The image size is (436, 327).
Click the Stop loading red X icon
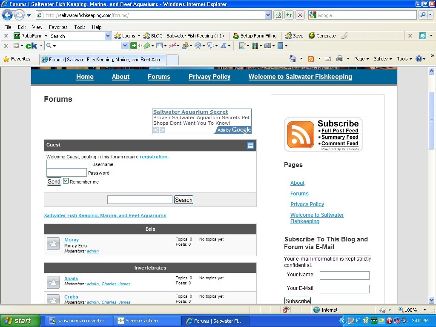click(299, 15)
